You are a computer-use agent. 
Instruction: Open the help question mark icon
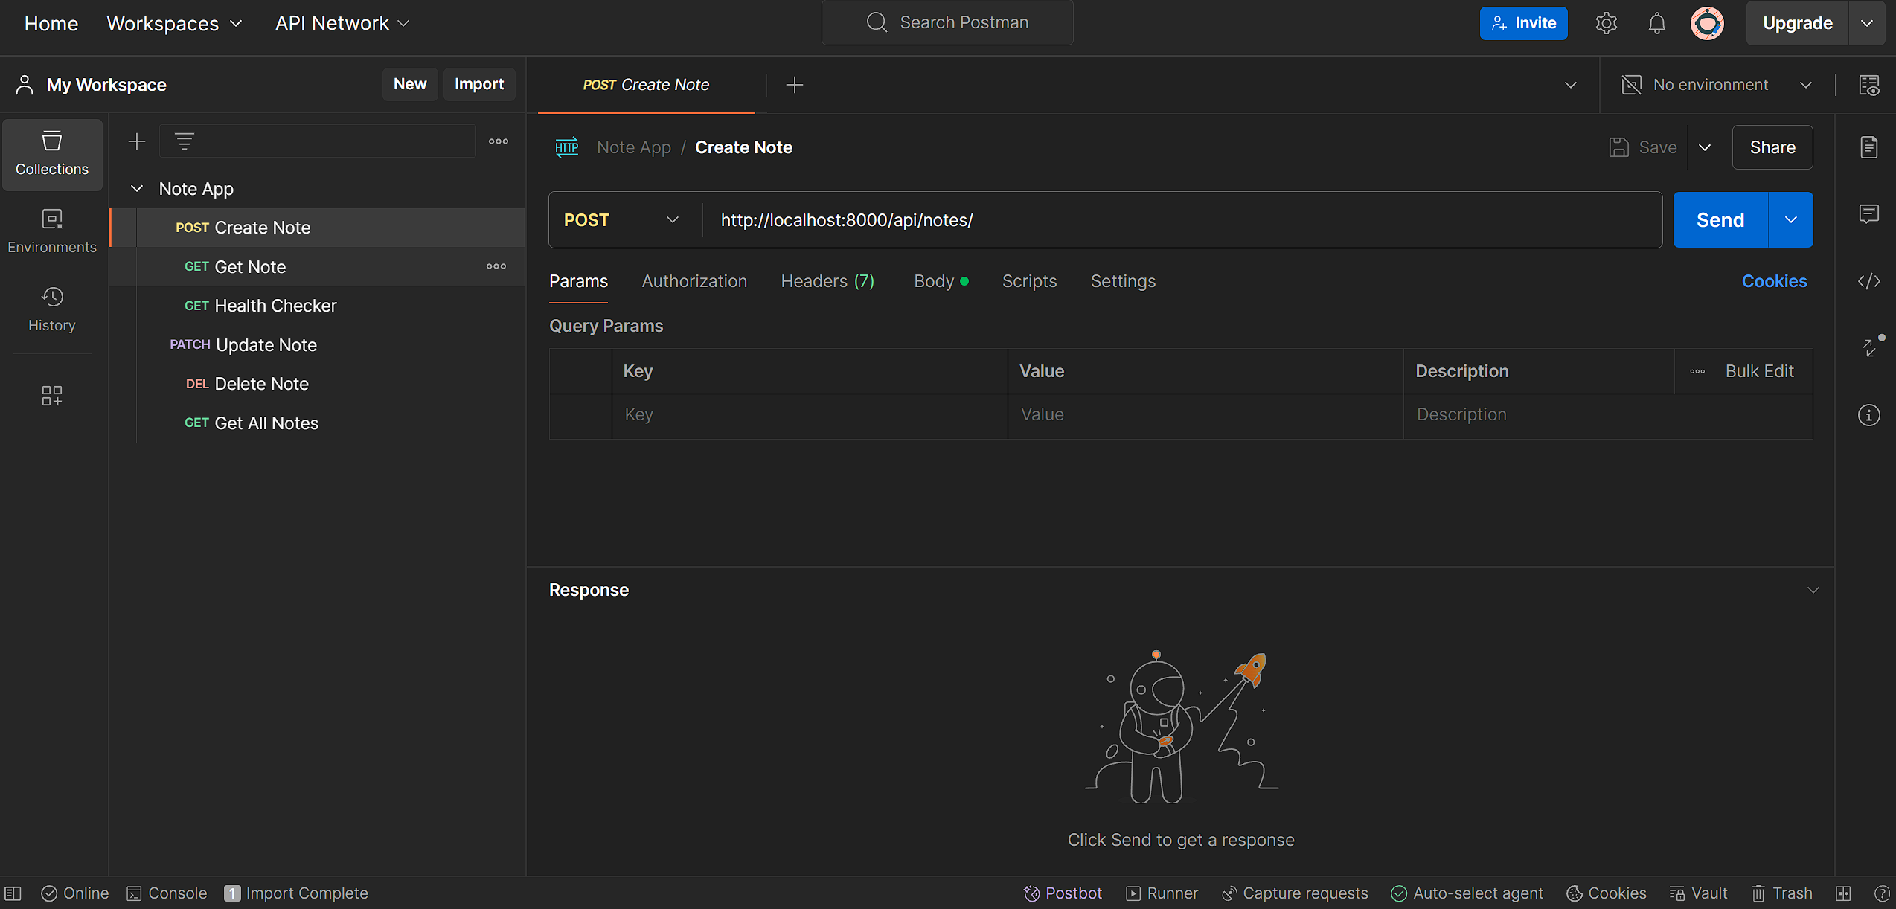[x=1882, y=893]
